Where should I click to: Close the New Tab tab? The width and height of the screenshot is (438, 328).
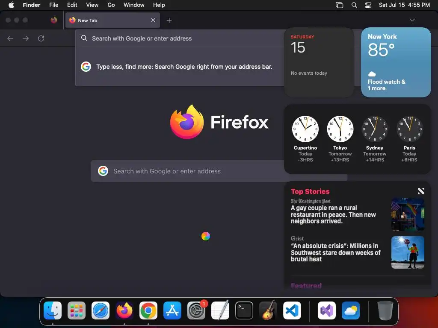pyautogui.click(x=153, y=20)
